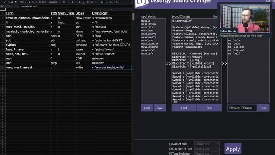Open the font family dropdown
The image size is (275, 155).
(55, 2)
